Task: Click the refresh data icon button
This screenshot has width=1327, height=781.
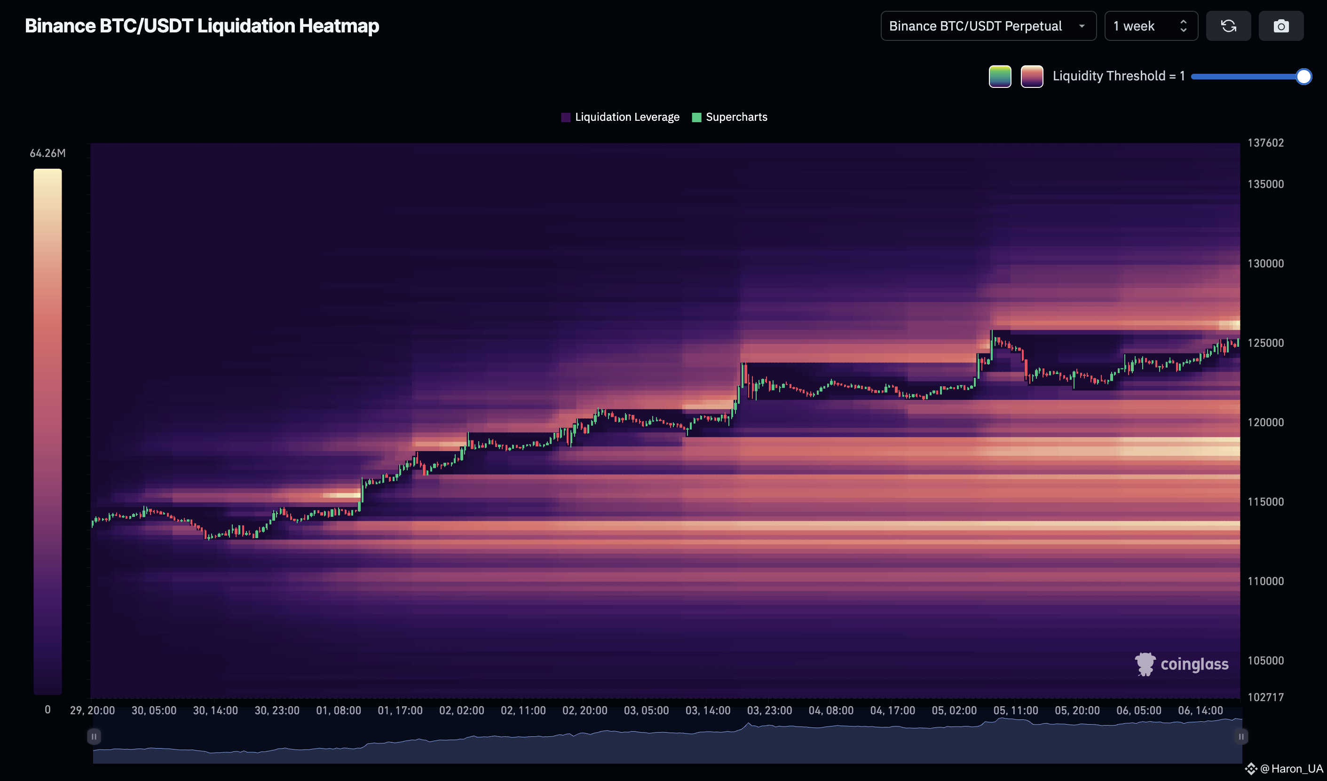Action: [x=1228, y=26]
